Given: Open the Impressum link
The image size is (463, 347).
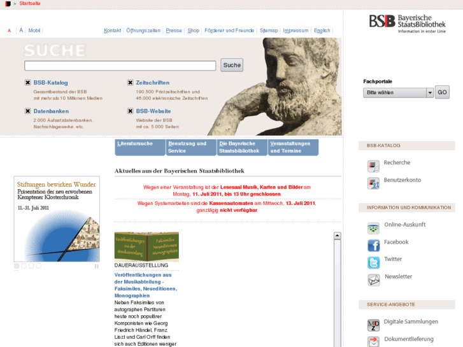Looking at the screenshot, I should [x=296, y=31].
